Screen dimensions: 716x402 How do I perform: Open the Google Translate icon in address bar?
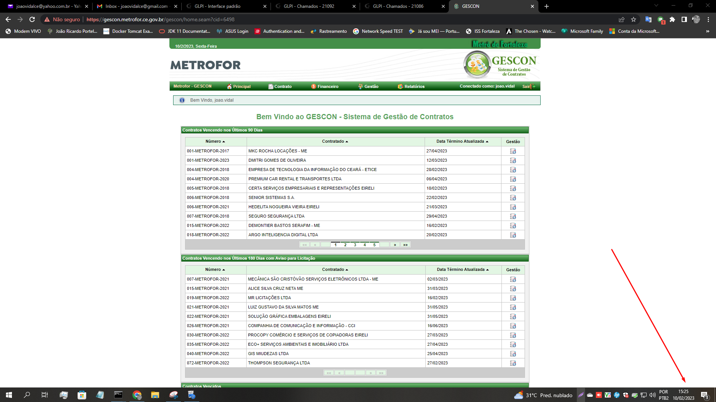(648, 19)
